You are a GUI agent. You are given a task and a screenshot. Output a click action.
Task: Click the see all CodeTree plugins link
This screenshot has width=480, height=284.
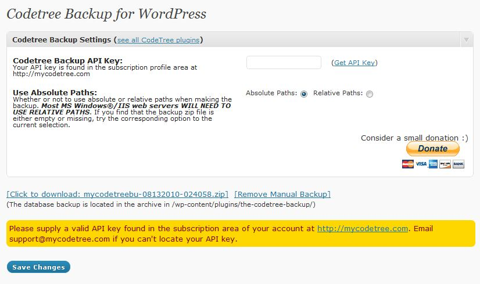click(x=158, y=40)
